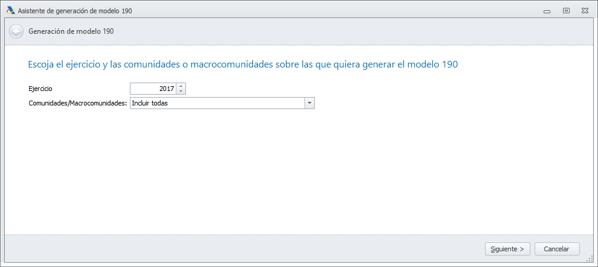Viewport: 598px width, 267px height.
Task: Click the window title "Asistente de generación de modelo 190"
Action: point(75,10)
